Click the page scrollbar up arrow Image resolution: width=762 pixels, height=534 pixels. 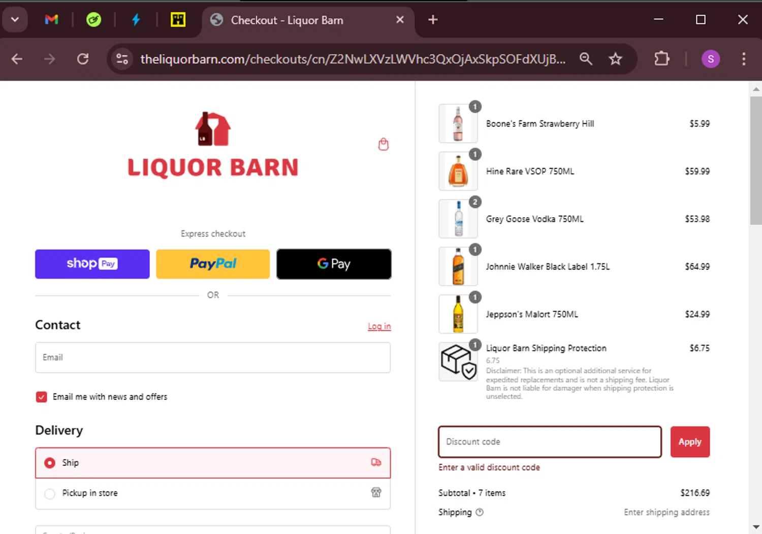point(756,89)
